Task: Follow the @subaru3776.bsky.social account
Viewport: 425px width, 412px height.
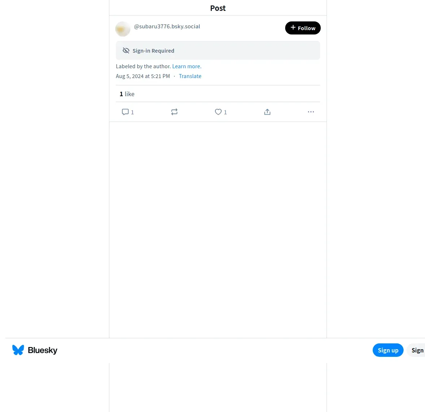Action: coord(303,28)
